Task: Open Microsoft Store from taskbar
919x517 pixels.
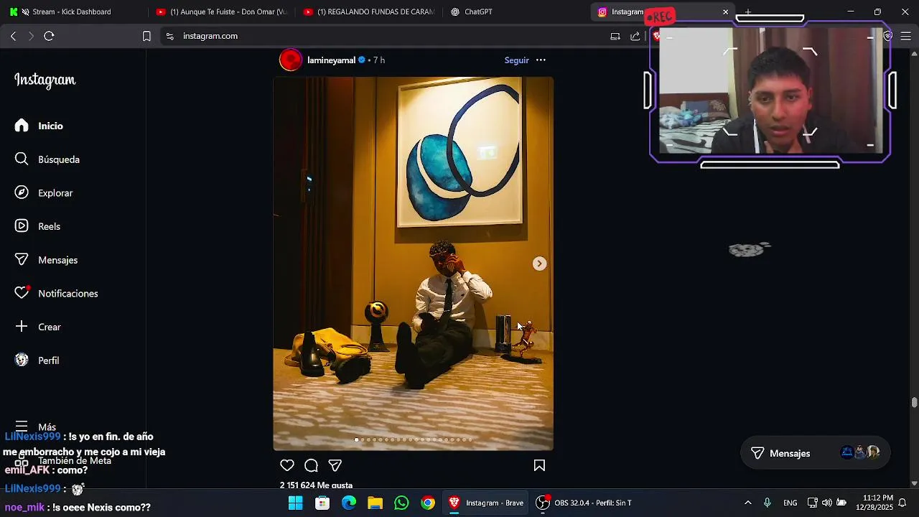Action: coord(322,503)
